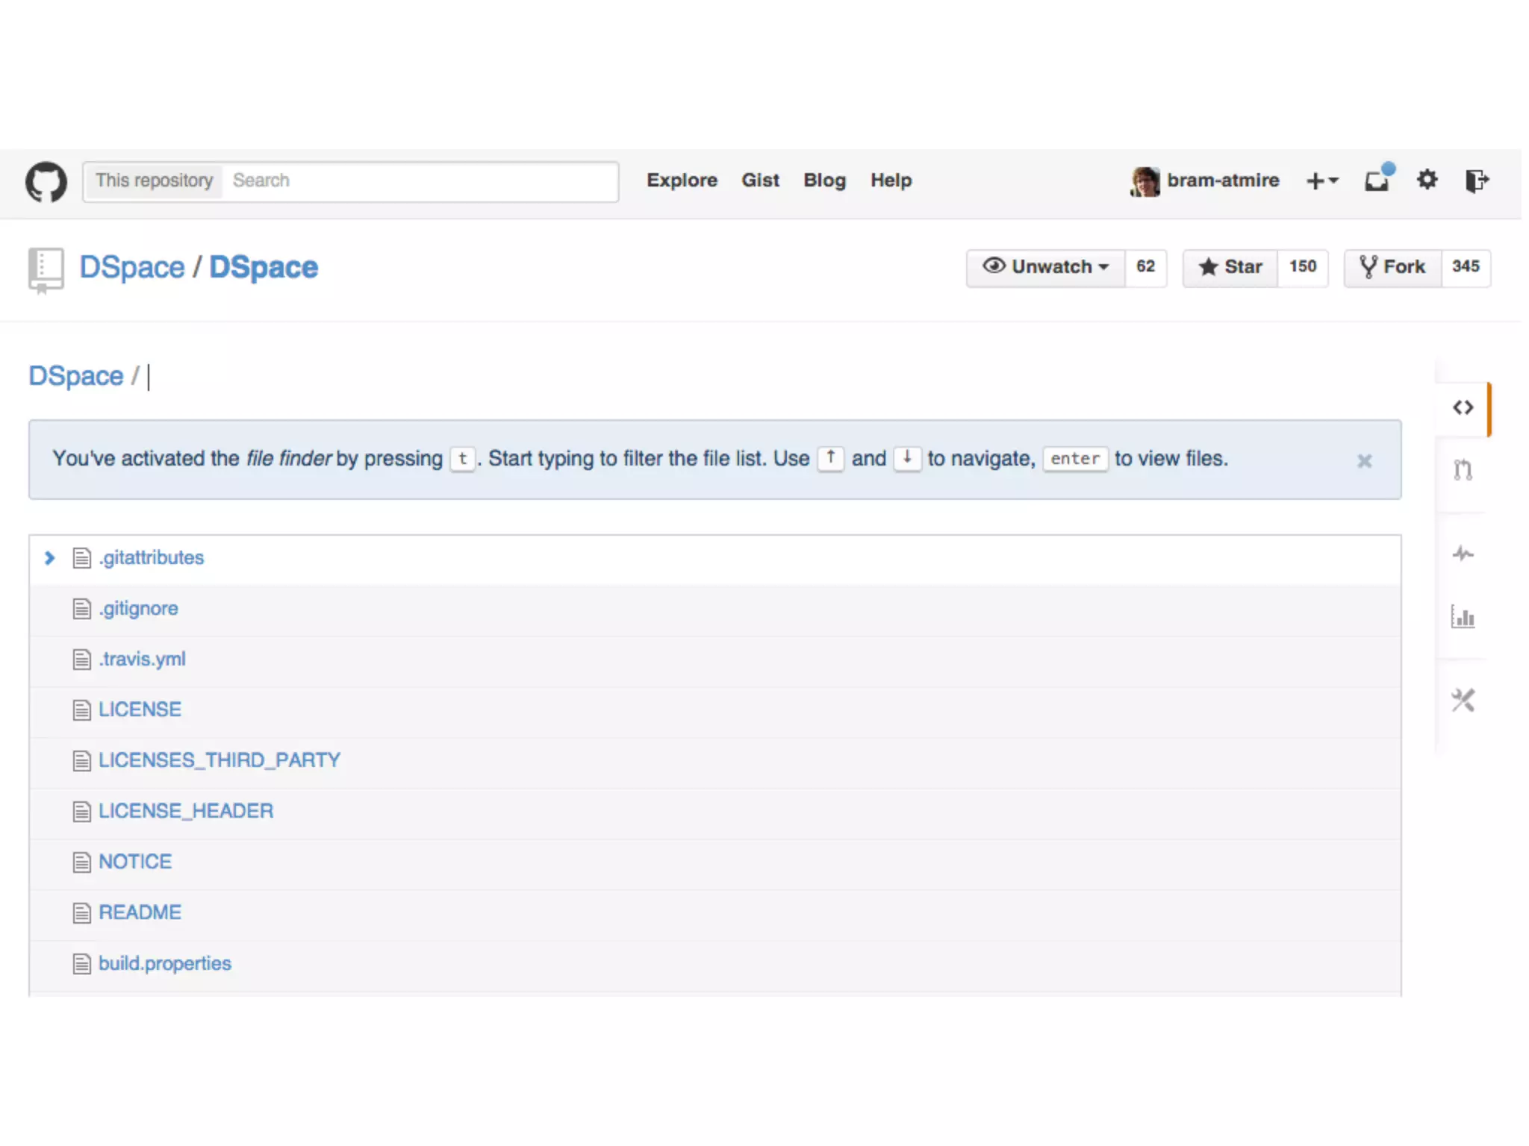Open the README file link
Screen dimensions: 1529x1146
140,912
